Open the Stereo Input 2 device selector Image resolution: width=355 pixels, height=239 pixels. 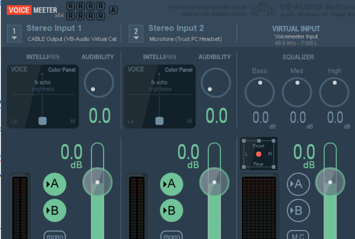click(x=136, y=34)
